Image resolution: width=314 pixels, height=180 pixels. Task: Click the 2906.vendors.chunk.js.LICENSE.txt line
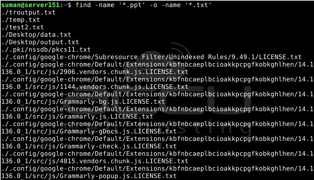(95, 72)
